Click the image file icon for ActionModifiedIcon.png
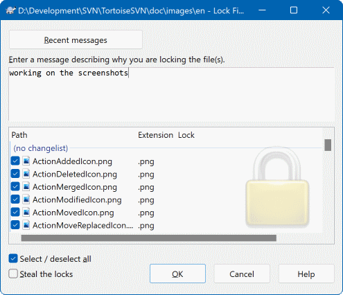 point(26,199)
